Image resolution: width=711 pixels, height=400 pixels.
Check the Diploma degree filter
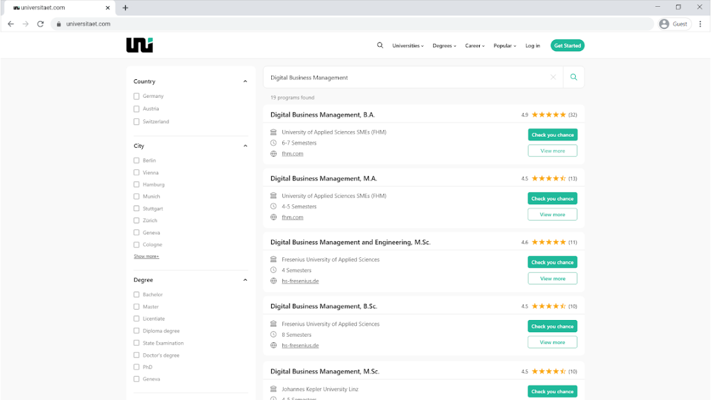point(137,331)
